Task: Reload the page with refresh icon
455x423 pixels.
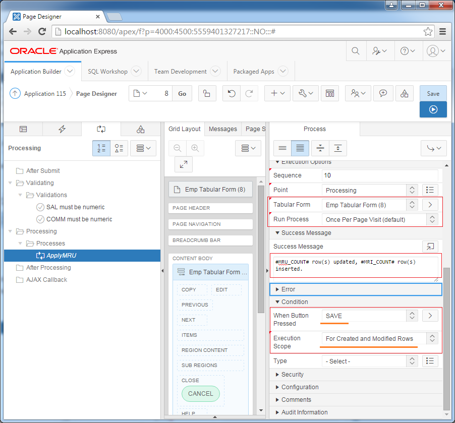Action: click(42, 31)
